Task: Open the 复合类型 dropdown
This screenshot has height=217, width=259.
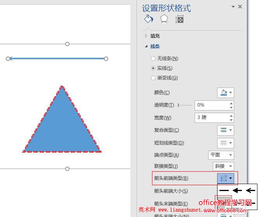Action: pyautogui.click(x=226, y=130)
